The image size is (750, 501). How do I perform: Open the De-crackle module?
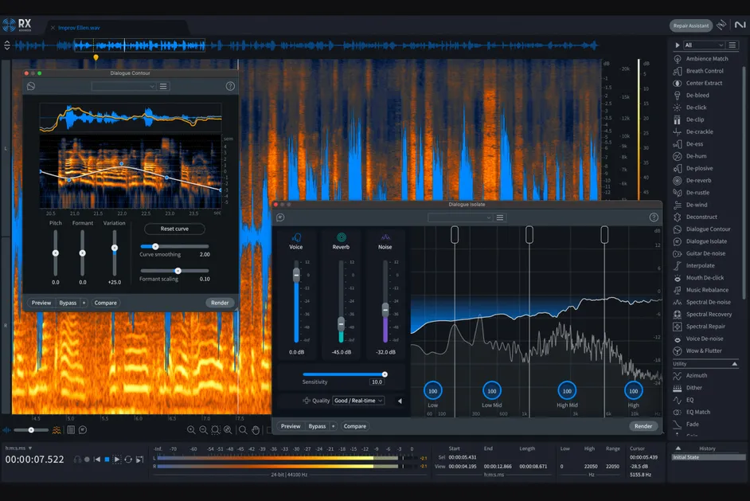[x=693, y=131]
